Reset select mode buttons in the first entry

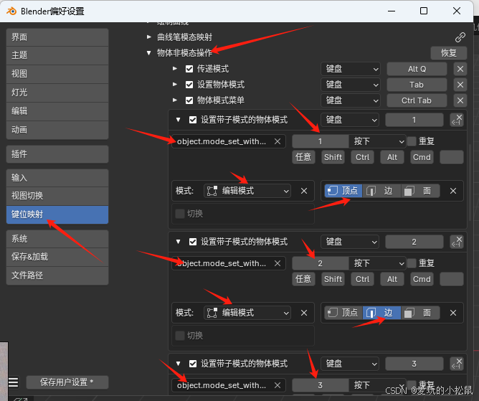pos(453,191)
